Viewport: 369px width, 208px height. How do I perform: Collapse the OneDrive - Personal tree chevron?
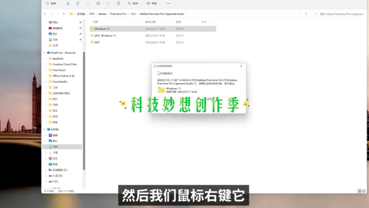pyautogui.click(x=44, y=53)
